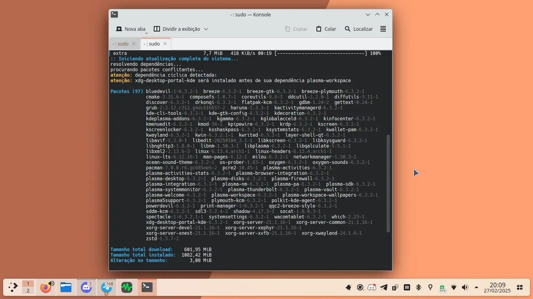The image size is (533, 299).
Task: Close the active second sudo tab
Action: coord(165,44)
